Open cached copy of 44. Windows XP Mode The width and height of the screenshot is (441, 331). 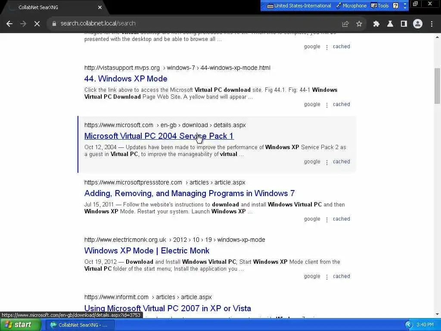pyautogui.click(x=342, y=104)
